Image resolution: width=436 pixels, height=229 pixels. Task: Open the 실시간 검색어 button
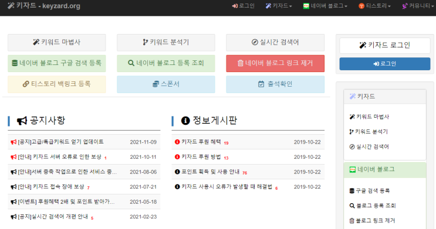click(x=275, y=43)
